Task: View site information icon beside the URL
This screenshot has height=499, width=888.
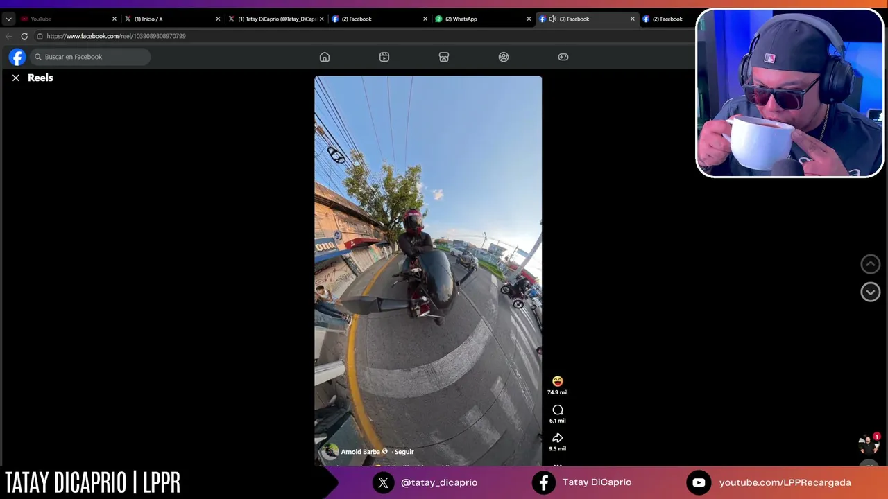Action: pos(40,36)
